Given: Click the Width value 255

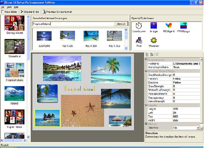Looking at the screenshot, I should point(186,120).
